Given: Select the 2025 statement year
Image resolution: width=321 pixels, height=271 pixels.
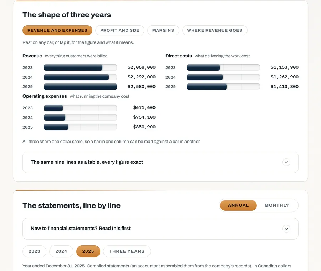Looking at the screenshot, I should [88, 251].
